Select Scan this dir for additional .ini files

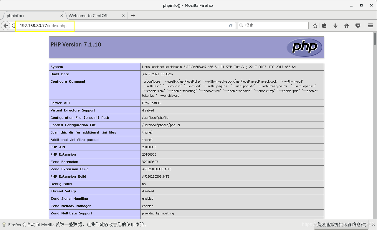pyautogui.click(x=83, y=132)
